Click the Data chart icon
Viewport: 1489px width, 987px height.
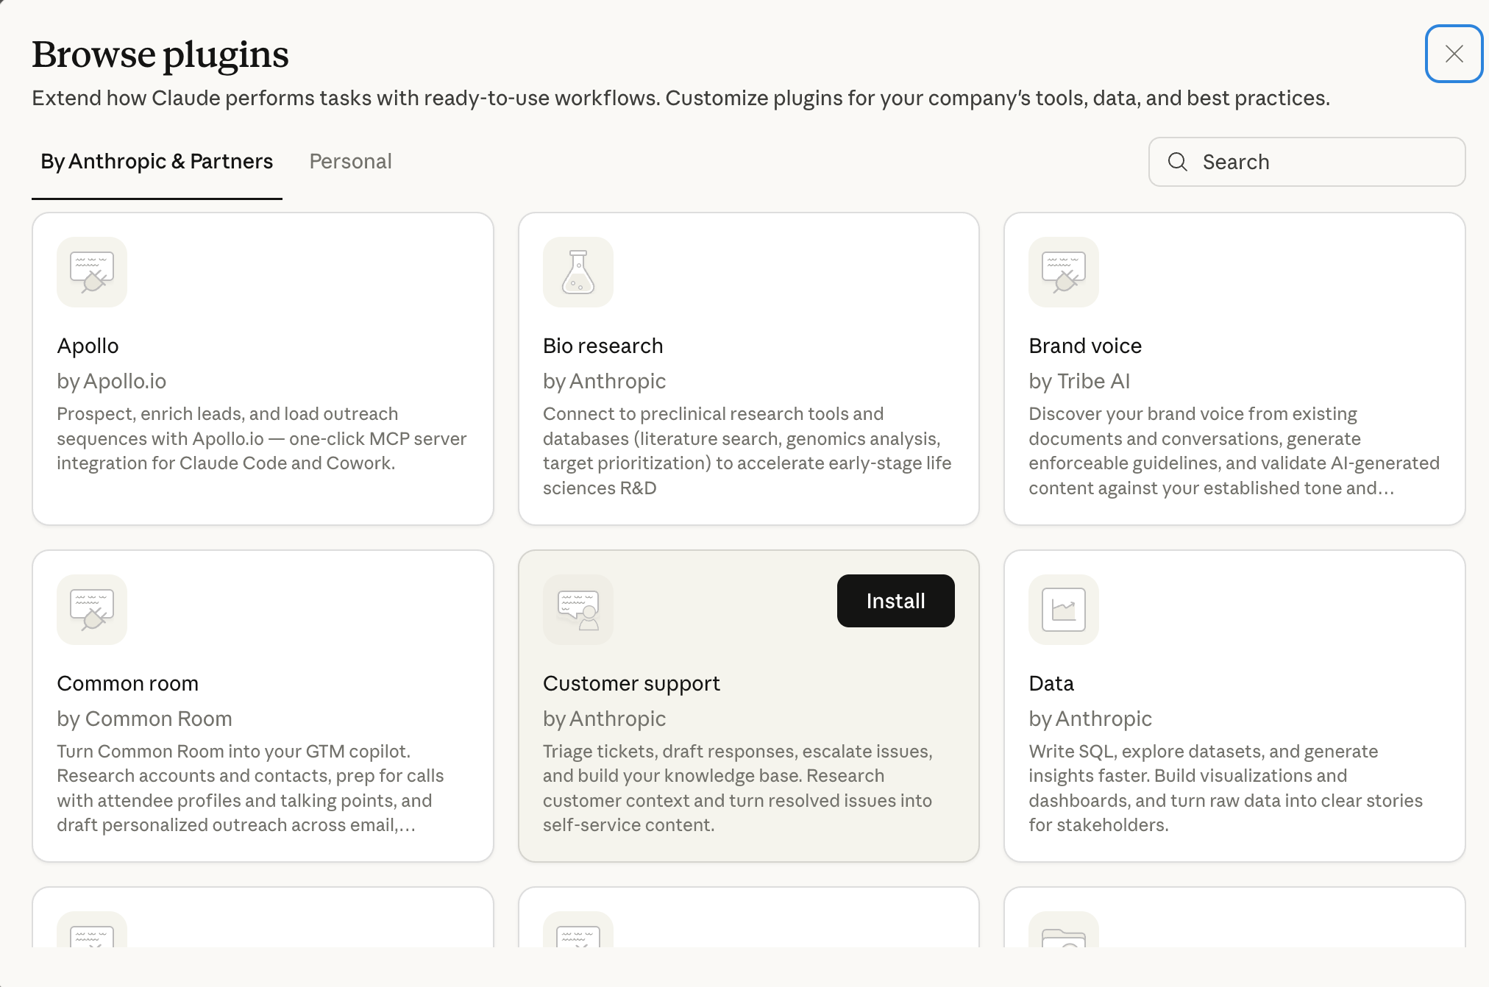(1064, 610)
